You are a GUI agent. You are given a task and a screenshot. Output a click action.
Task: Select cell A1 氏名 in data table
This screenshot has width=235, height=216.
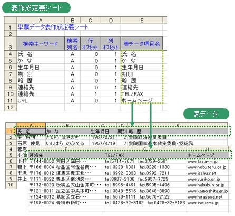point(31,132)
